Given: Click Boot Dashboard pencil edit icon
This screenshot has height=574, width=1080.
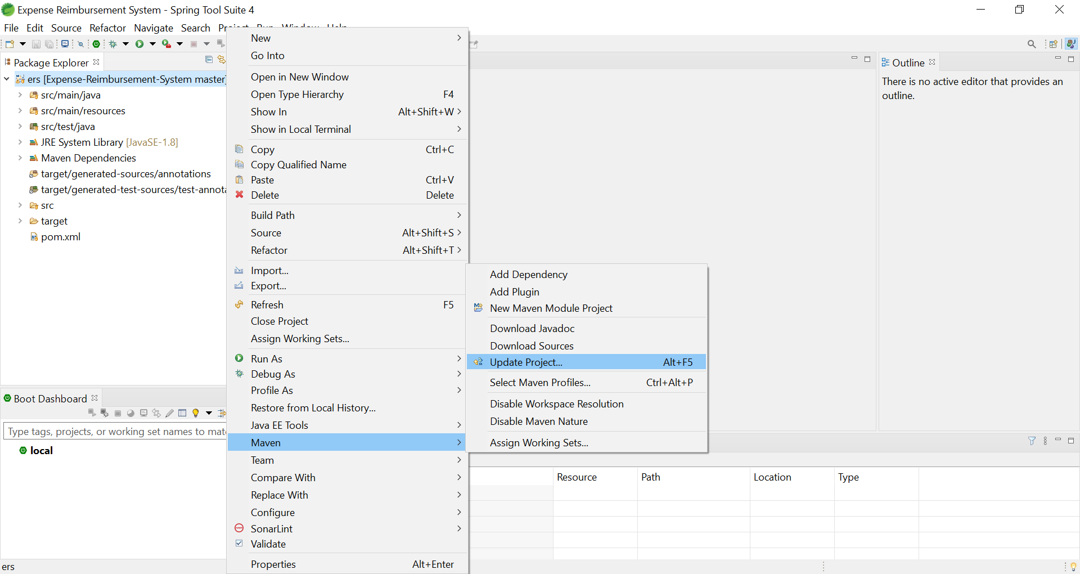Looking at the screenshot, I should 169,413.
